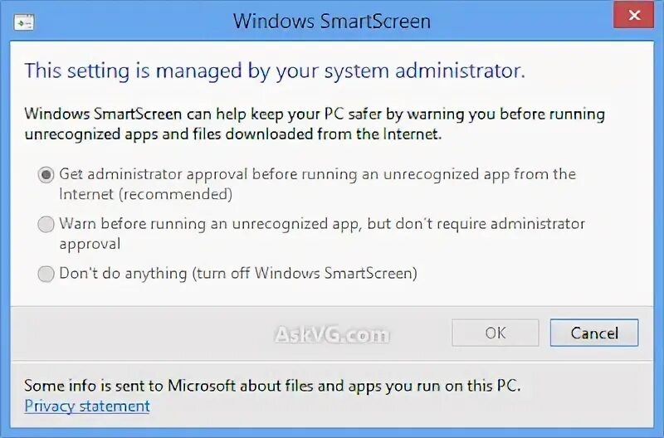The image size is (664, 438).
Task: Pick the 'Don't do anything' radio circle
Action: [46, 273]
